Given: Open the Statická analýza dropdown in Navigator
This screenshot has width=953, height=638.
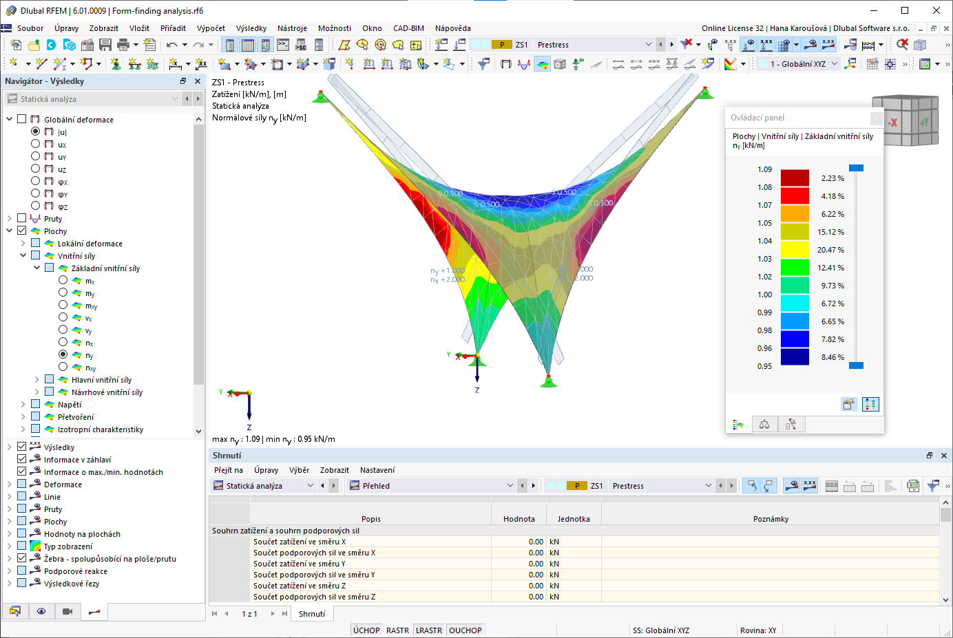Looking at the screenshot, I should [x=174, y=99].
